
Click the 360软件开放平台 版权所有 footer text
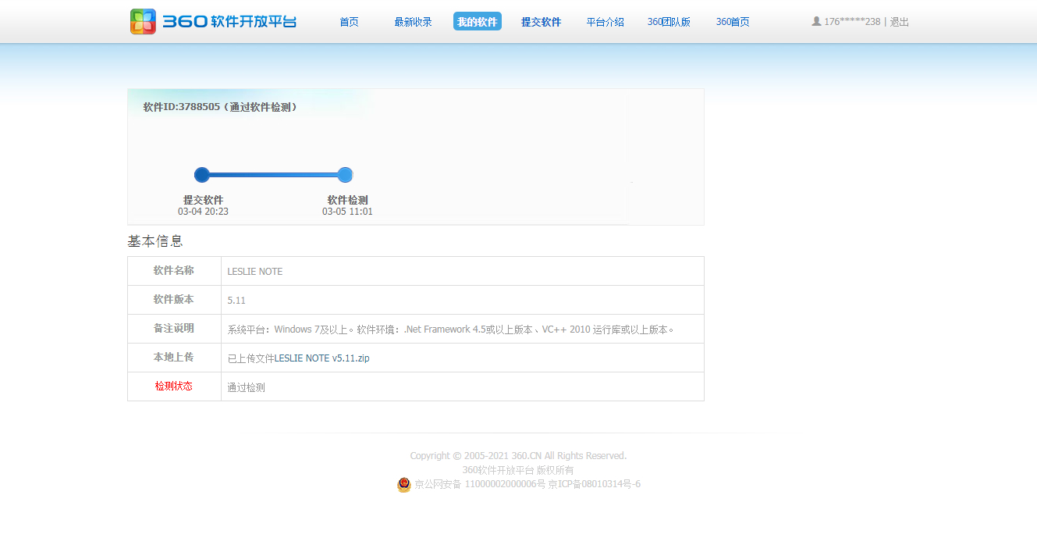point(518,470)
